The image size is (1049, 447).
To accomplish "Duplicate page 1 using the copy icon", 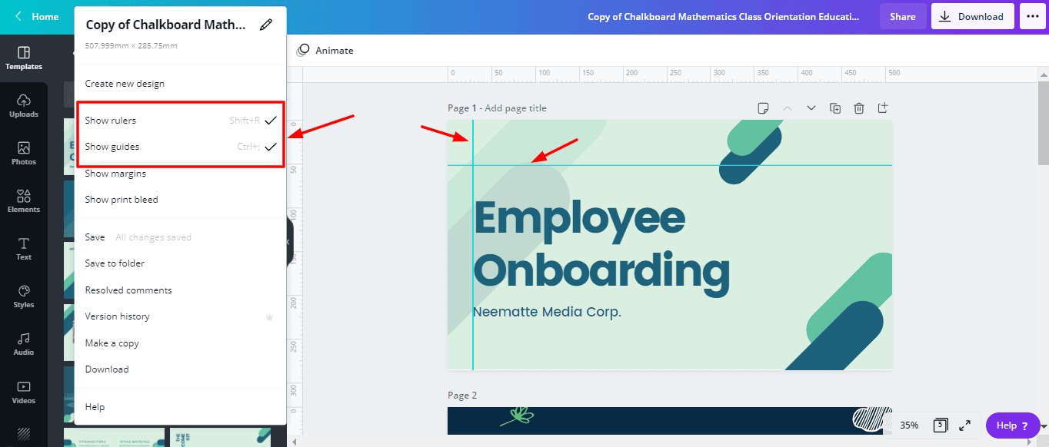I will tap(835, 108).
